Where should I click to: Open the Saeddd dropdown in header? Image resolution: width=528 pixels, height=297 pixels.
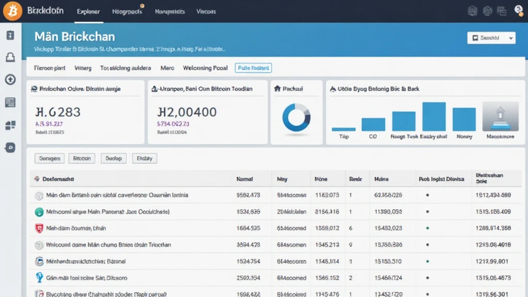491,38
